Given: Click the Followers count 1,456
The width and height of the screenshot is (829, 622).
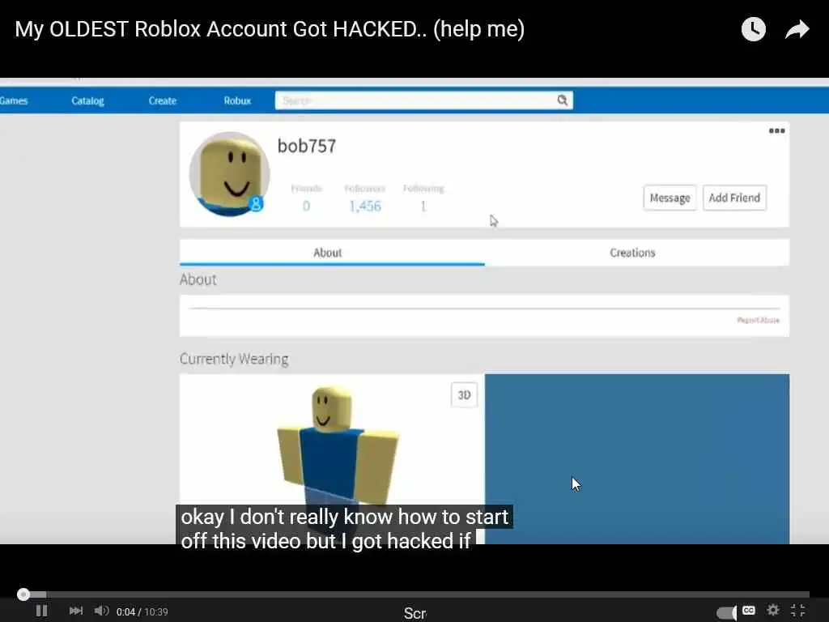Looking at the screenshot, I should (x=365, y=207).
